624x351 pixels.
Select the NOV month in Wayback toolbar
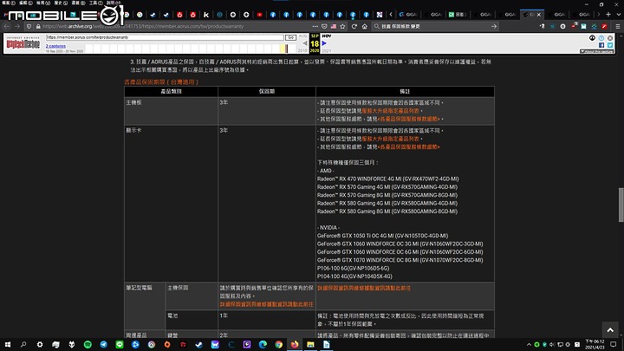coord(327,36)
